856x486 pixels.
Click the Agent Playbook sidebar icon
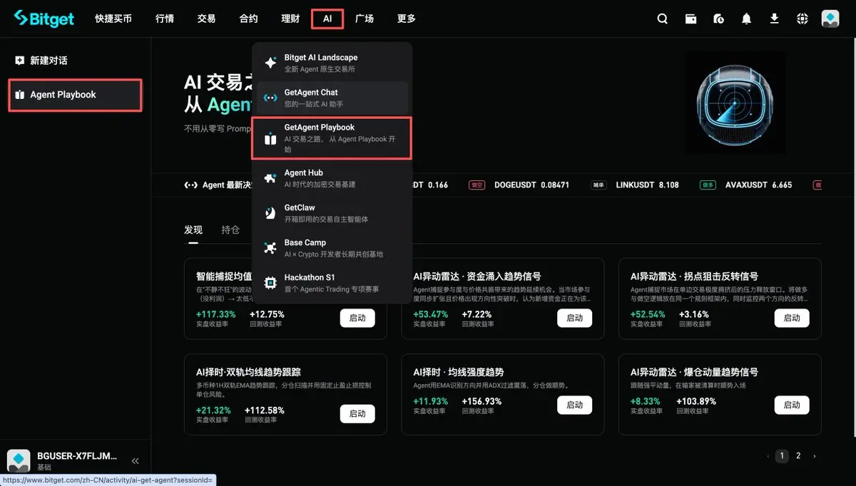[19, 95]
